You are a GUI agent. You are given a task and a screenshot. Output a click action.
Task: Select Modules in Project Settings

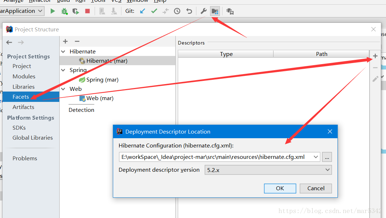tap(24, 77)
